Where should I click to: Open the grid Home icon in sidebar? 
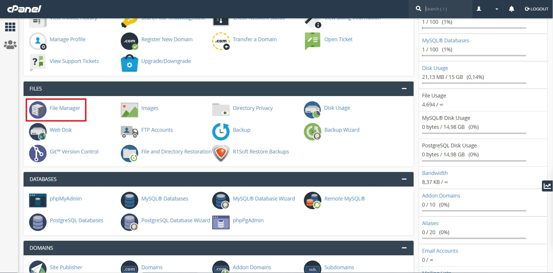pyautogui.click(x=10, y=27)
